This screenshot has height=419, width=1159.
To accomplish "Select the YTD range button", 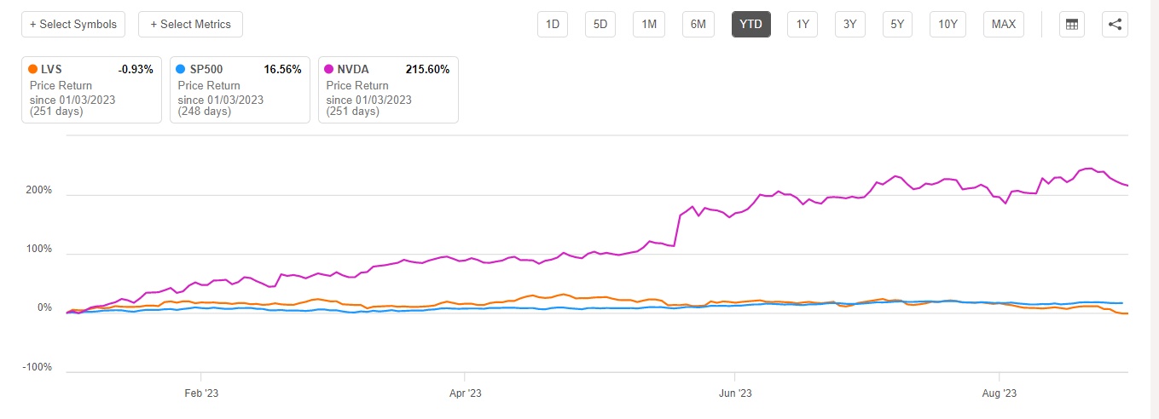I will pyautogui.click(x=750, y=24).
